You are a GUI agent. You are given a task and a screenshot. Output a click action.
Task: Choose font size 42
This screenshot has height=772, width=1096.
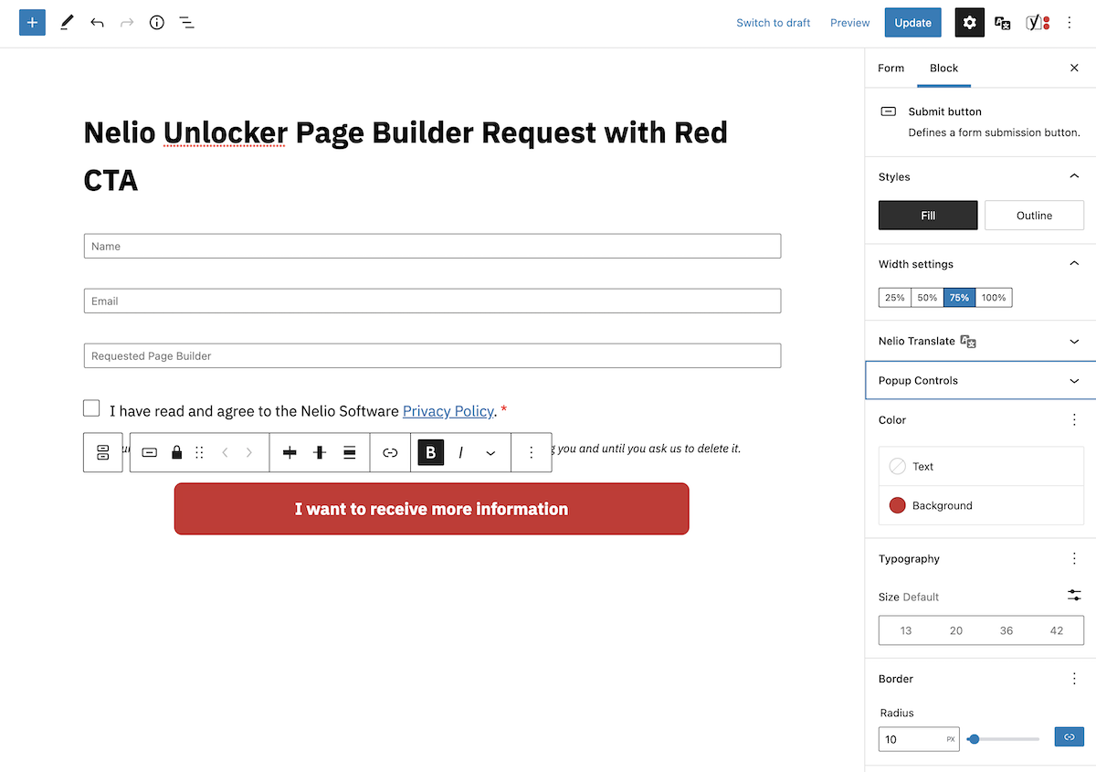pyautogui.click(x=1057, y=630)
